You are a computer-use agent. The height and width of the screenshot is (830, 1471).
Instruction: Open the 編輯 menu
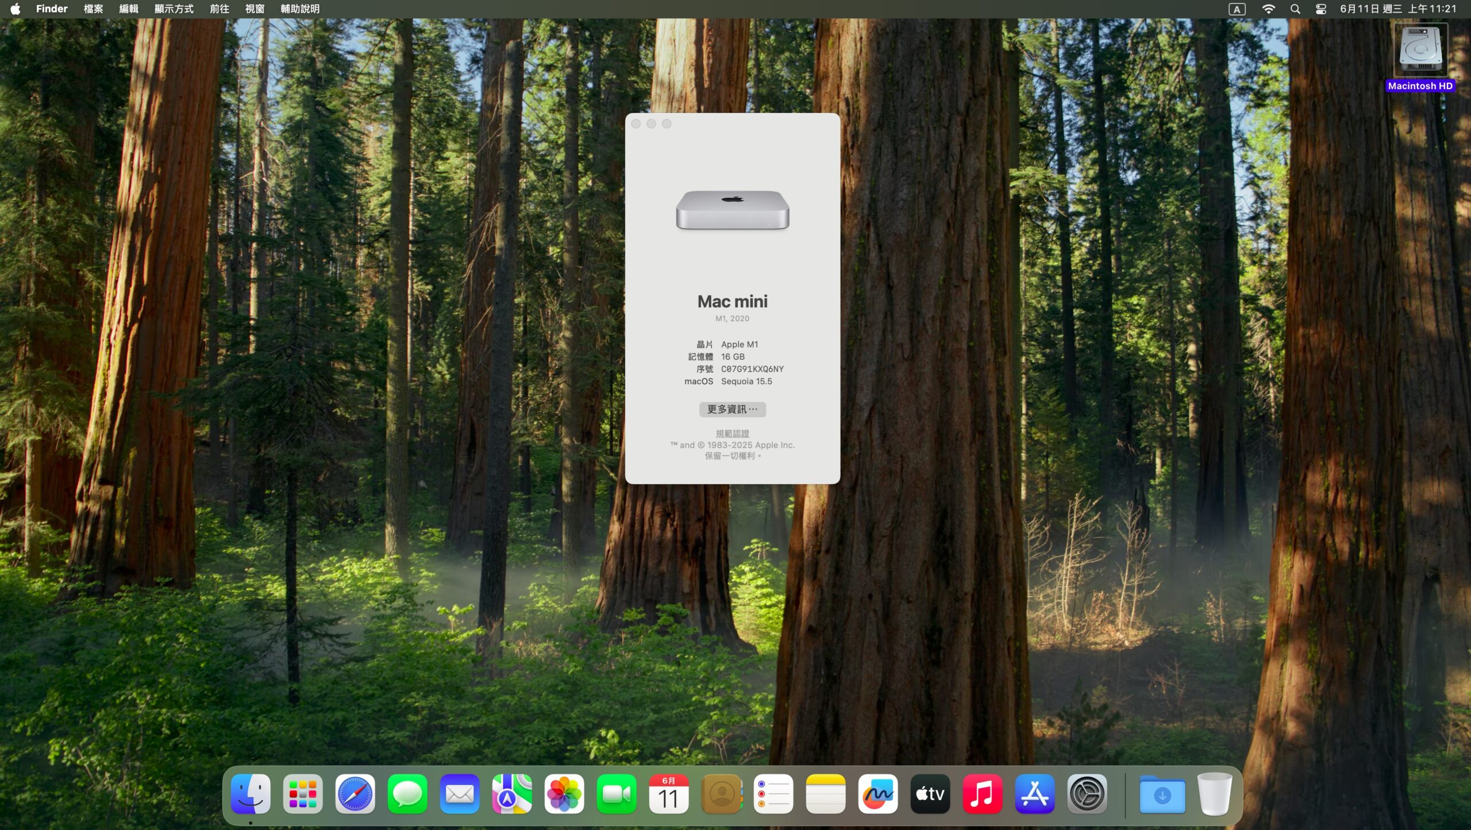pos(129,9)
